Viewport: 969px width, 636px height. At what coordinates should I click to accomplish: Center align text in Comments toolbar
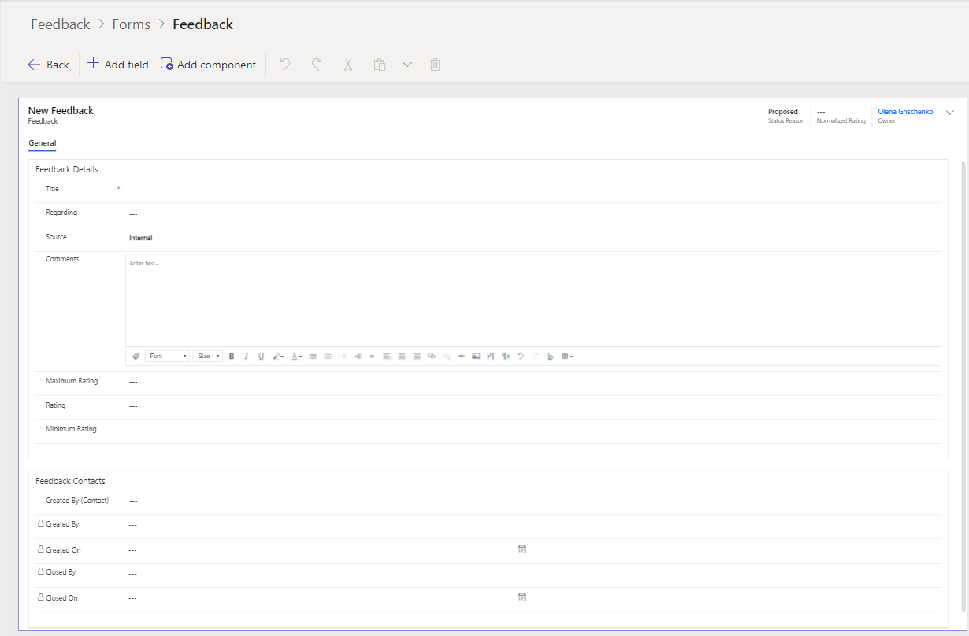(x=402, y=357)
